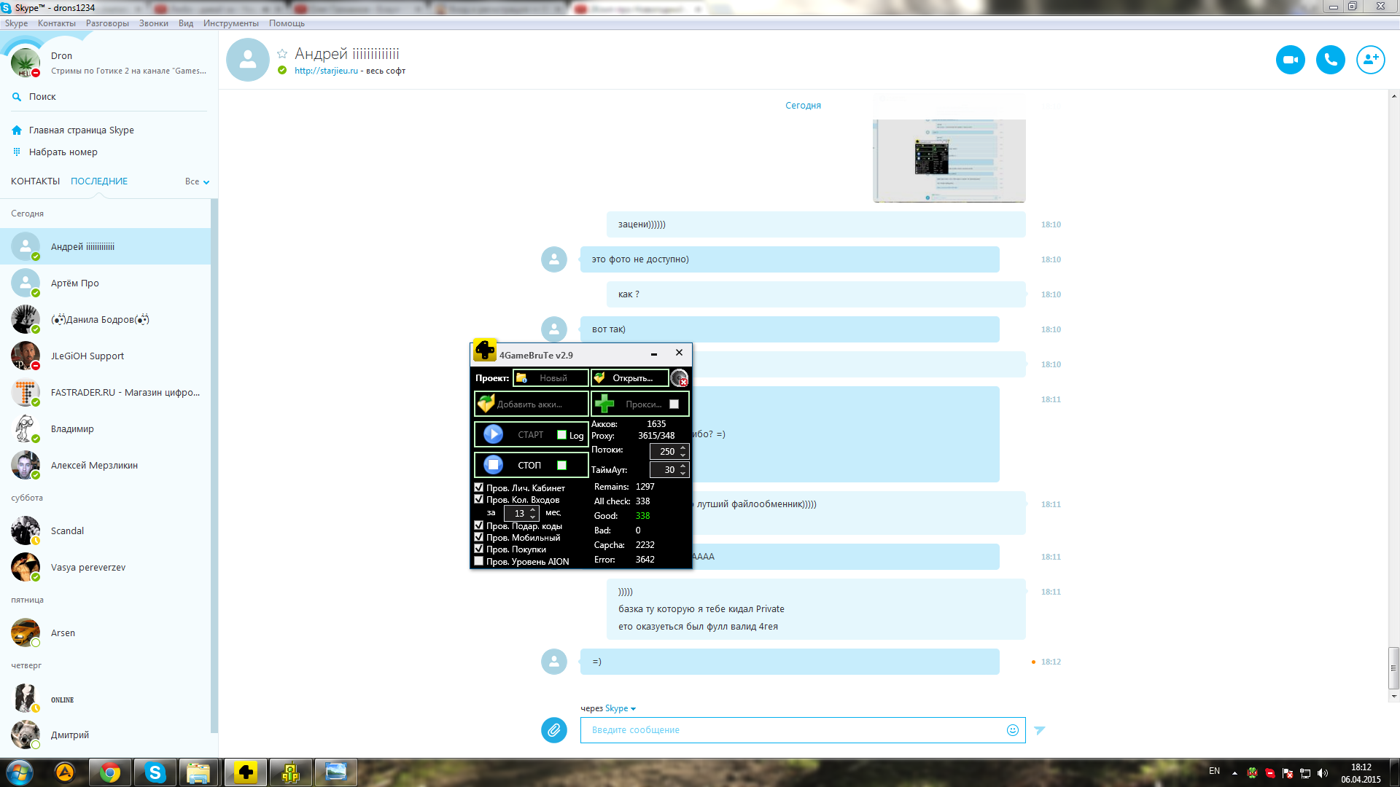Open the через Skype dropdown
The height and width of the screenshot is (787, 1400).
[x=620, y=708]
